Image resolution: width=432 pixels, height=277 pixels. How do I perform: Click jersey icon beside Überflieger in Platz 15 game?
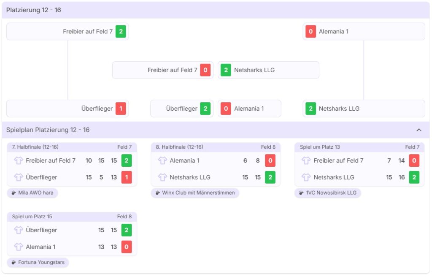(19, 230)
